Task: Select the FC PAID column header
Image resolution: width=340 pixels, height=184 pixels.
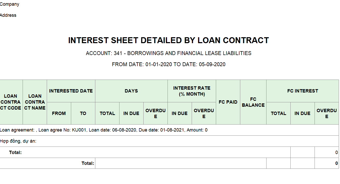Action: [228, 102]
